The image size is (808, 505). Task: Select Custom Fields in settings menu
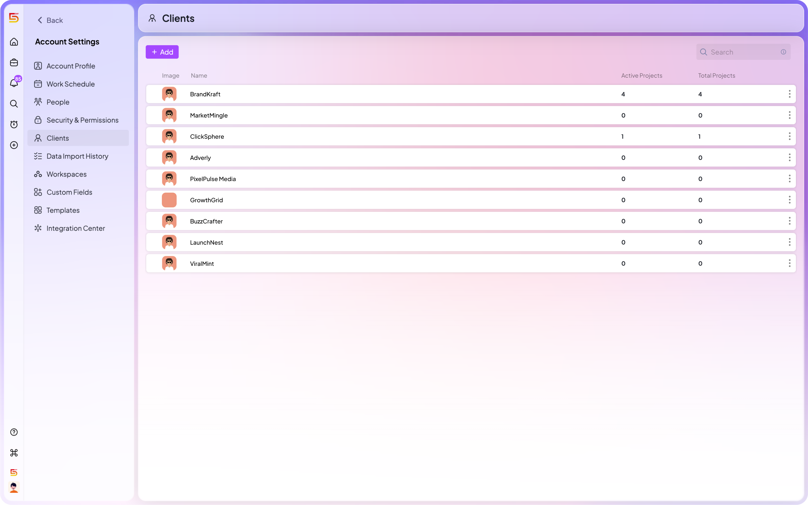coord(69,192)
